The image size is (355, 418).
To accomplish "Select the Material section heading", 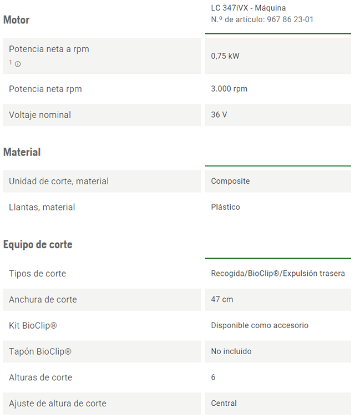I will [22, 152].
